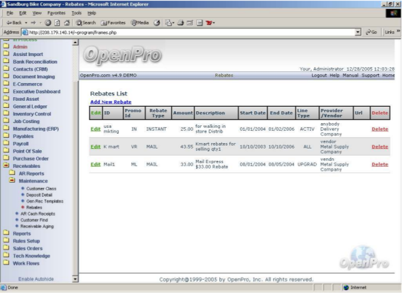
Task: Open the View menu
Action: (x=37, y=12)
